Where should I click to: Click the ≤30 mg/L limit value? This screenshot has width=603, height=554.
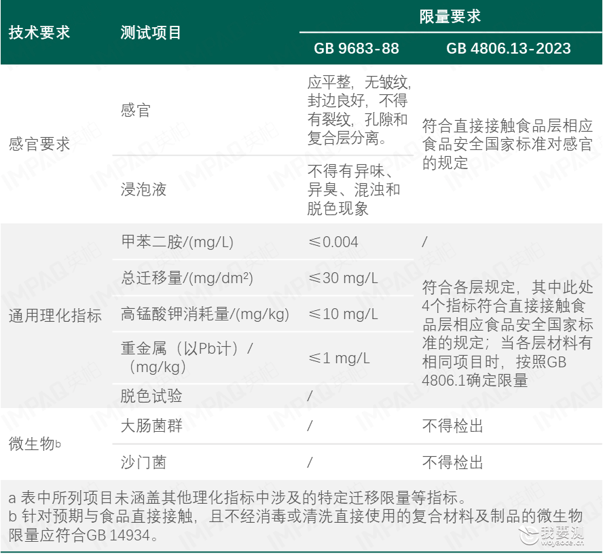[x=343, y=278]
